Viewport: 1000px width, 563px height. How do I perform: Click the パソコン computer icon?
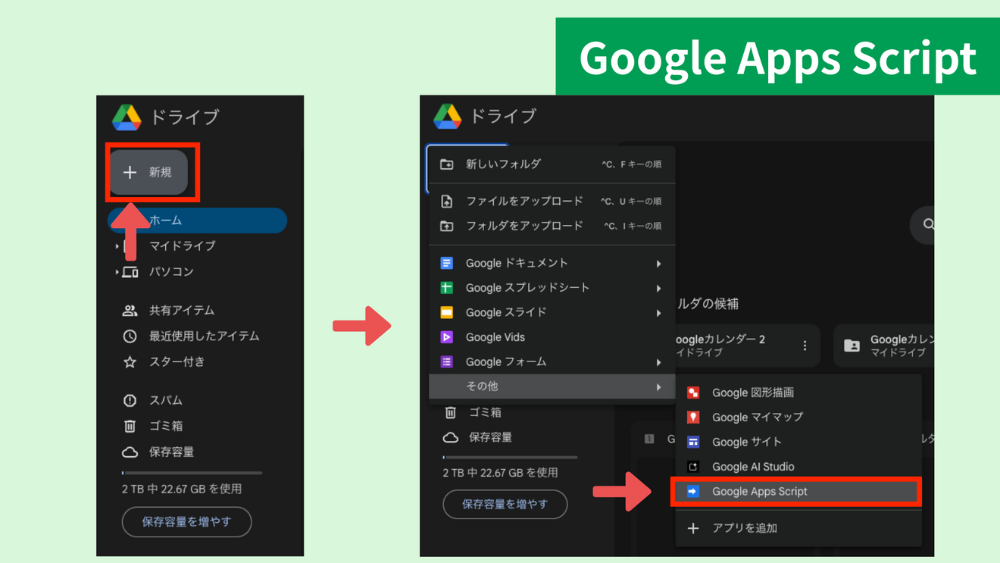(x=130, y=272)
